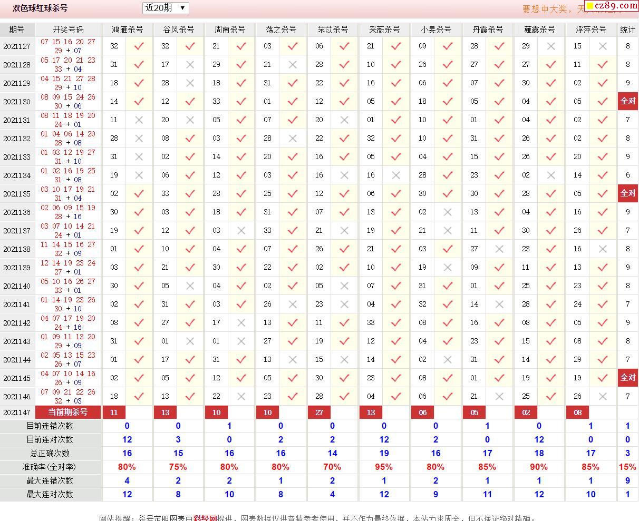Select issue number 2021146
The height and width of the screenshot is (521, 639).
(17, 397)
